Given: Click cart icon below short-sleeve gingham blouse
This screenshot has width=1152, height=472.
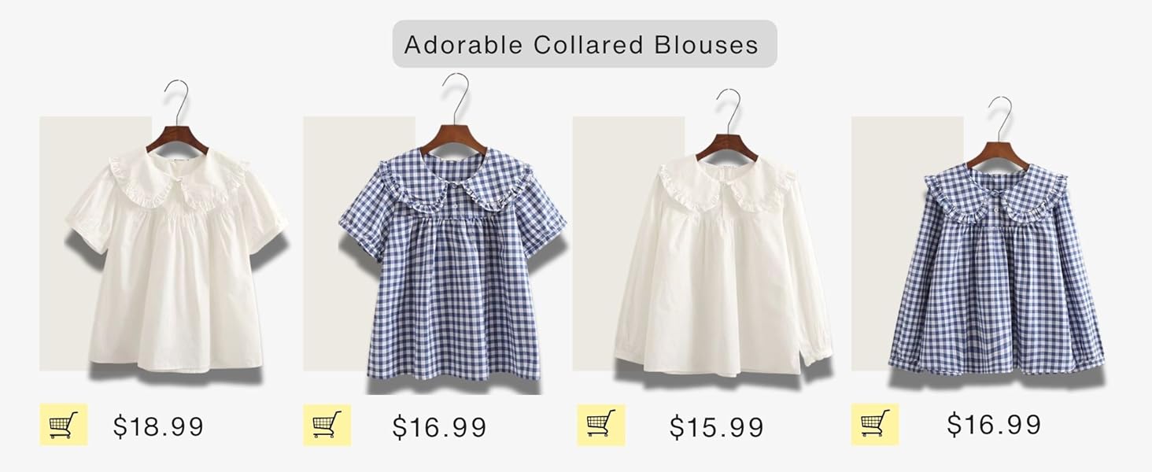Looking at the screenshot, I should tap(327, 425).
